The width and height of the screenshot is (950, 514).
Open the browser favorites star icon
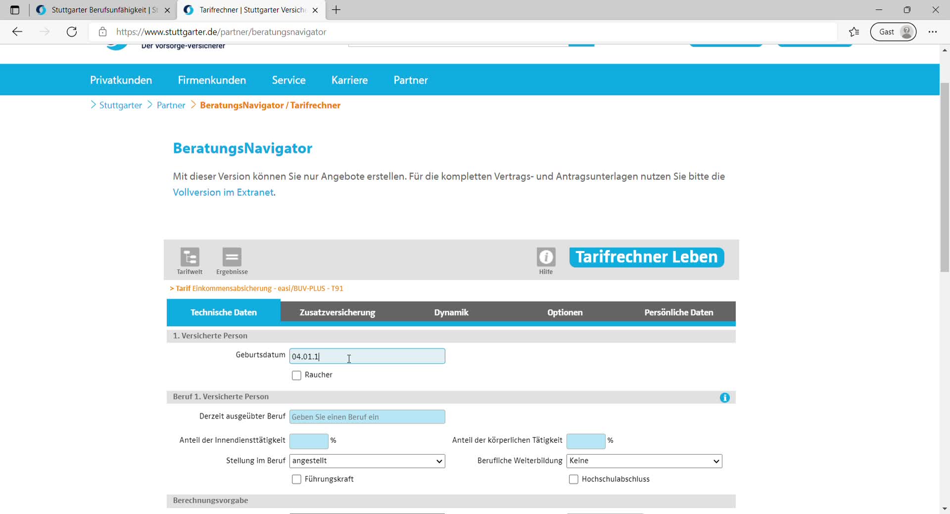854,32
